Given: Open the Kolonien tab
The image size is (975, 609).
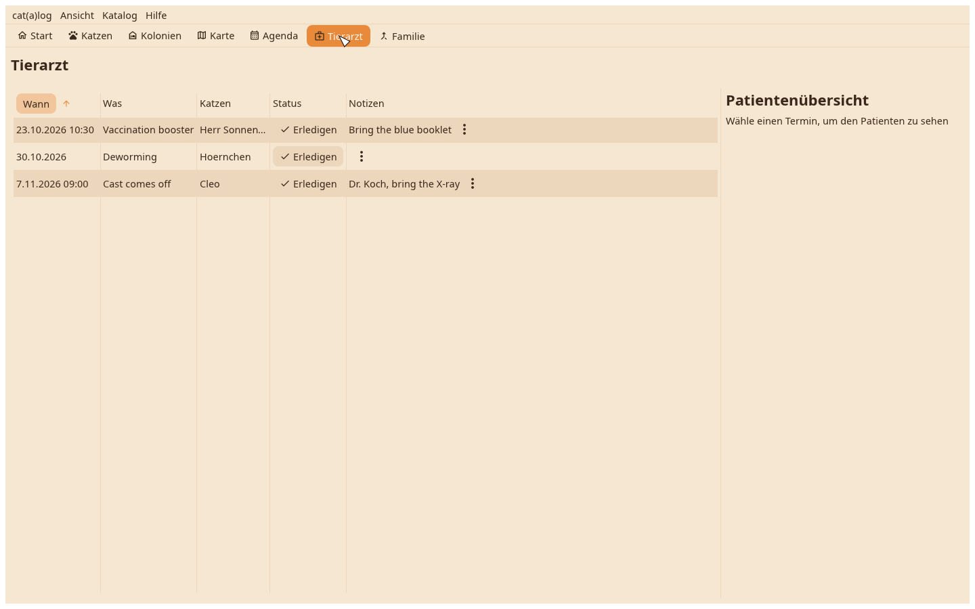Looking at the screenshot, I should point(155,36).
